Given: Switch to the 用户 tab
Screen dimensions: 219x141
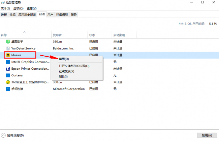Looking at the screenshot, I should pos(50,15).
